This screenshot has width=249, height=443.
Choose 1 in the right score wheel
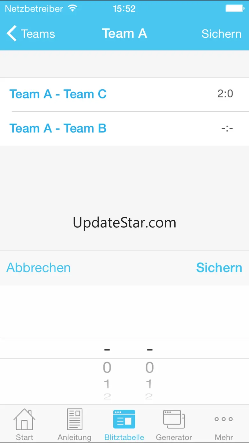pyautogui.click(x=149, y=384)
